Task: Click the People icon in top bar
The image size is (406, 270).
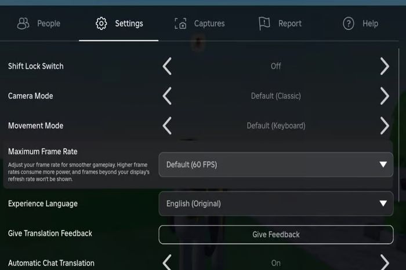Action: pyautogui.click(x=23, y=24)
